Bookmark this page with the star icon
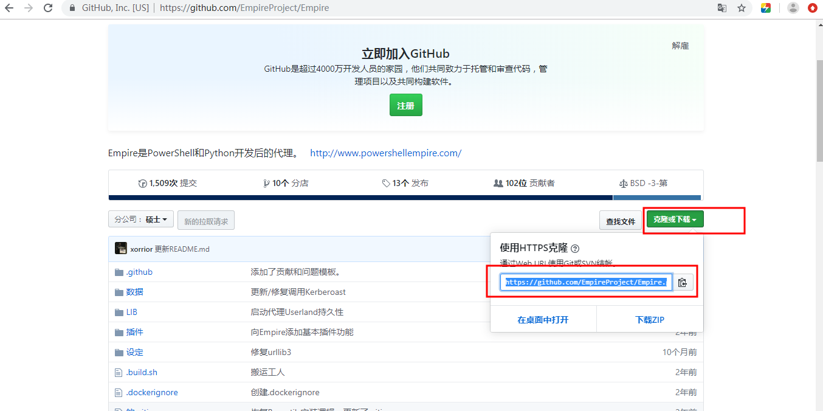Viewport: 823px width, 411px height. pos(742,8)
